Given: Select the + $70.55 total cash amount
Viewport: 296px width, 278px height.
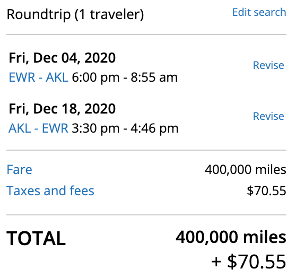Looking at the screenshot, I should point(248,262).
